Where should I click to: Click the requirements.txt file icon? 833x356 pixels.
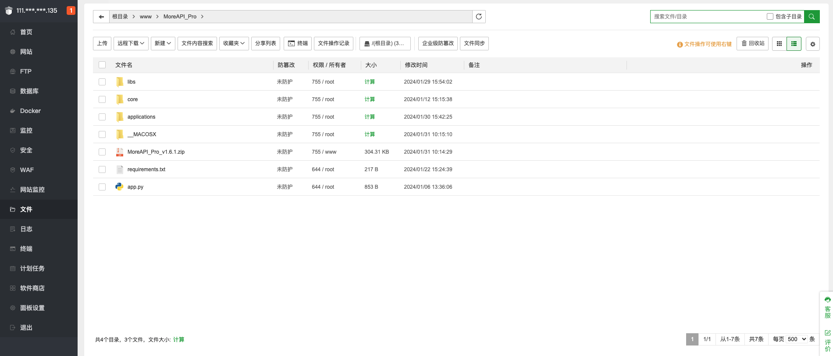click(120, 169)
